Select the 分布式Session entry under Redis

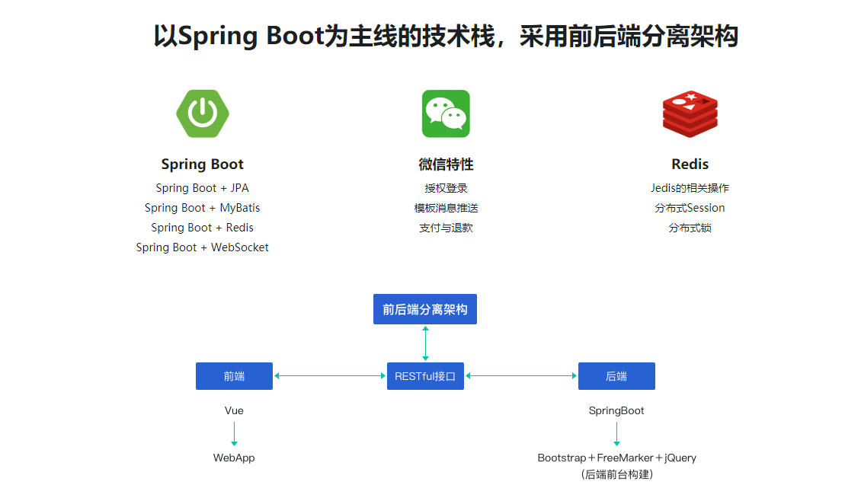pyautogui.click(x=690, y=207)
